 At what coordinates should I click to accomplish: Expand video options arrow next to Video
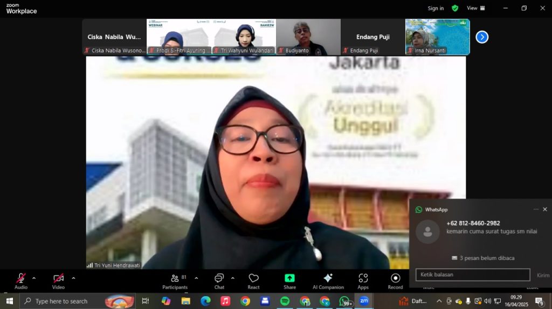point(73,278)
